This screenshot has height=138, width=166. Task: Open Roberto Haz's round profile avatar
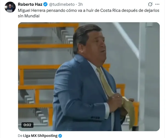tap(10, 7)
